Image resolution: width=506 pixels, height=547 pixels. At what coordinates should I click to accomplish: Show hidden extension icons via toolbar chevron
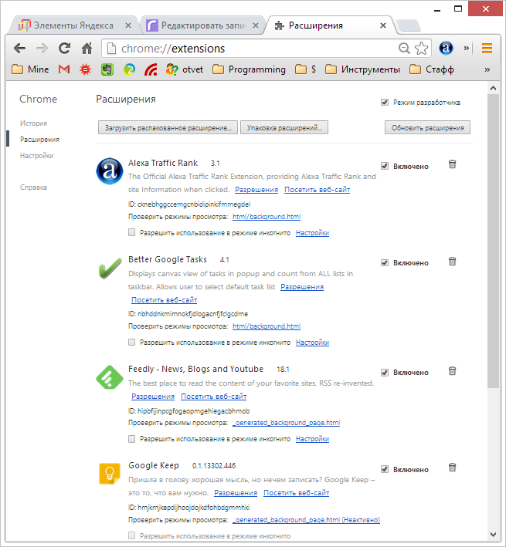[x=466, y=48]
